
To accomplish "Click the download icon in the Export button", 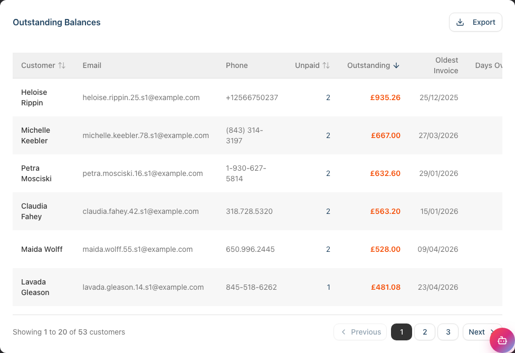I will (460, 22).
